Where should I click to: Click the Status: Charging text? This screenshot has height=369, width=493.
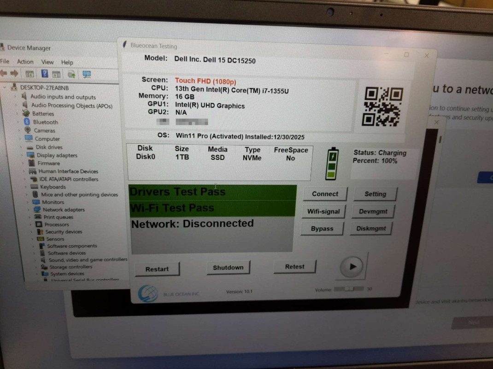click(380, 153)
